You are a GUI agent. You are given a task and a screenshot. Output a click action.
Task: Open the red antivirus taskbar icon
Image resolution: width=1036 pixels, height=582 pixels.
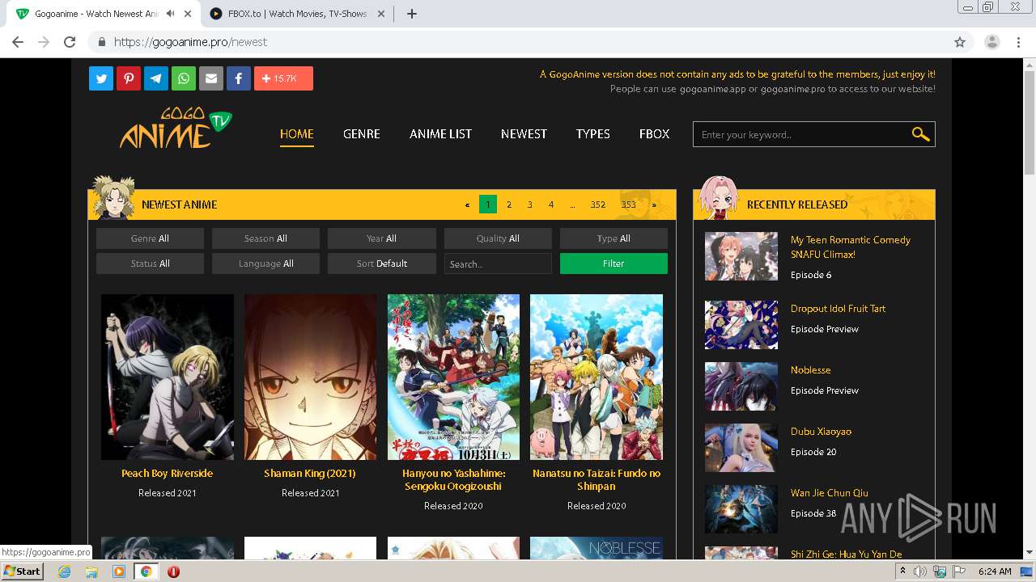pyautogui.click(x=173, y=571)
